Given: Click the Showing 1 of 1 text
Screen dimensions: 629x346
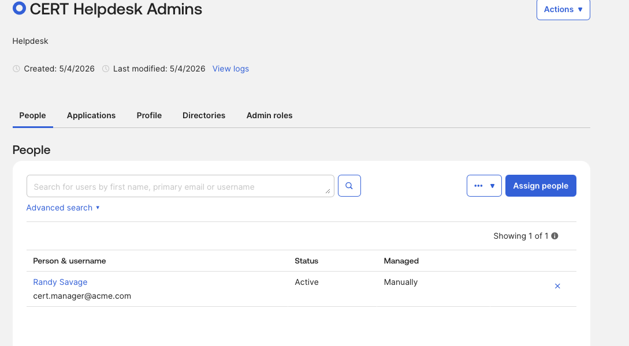Looking at the screenshot, I should (520, 236).
